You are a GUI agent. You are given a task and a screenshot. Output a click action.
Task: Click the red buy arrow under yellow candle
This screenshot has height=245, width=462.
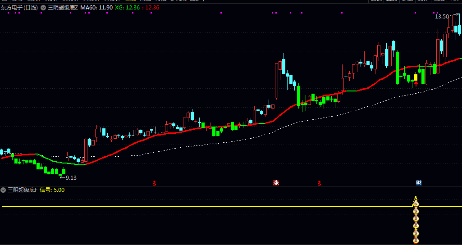pyautogui.click(x=416, y=84)
